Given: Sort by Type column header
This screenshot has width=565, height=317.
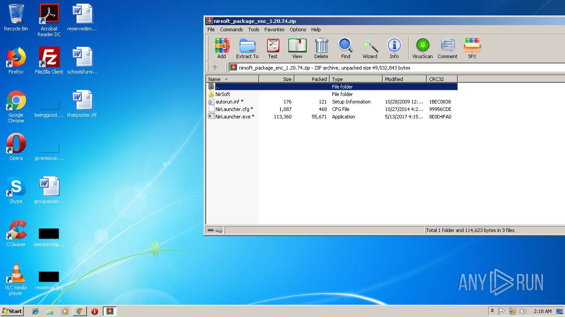Looking at the screenshot, I should (x=356, y=79).
